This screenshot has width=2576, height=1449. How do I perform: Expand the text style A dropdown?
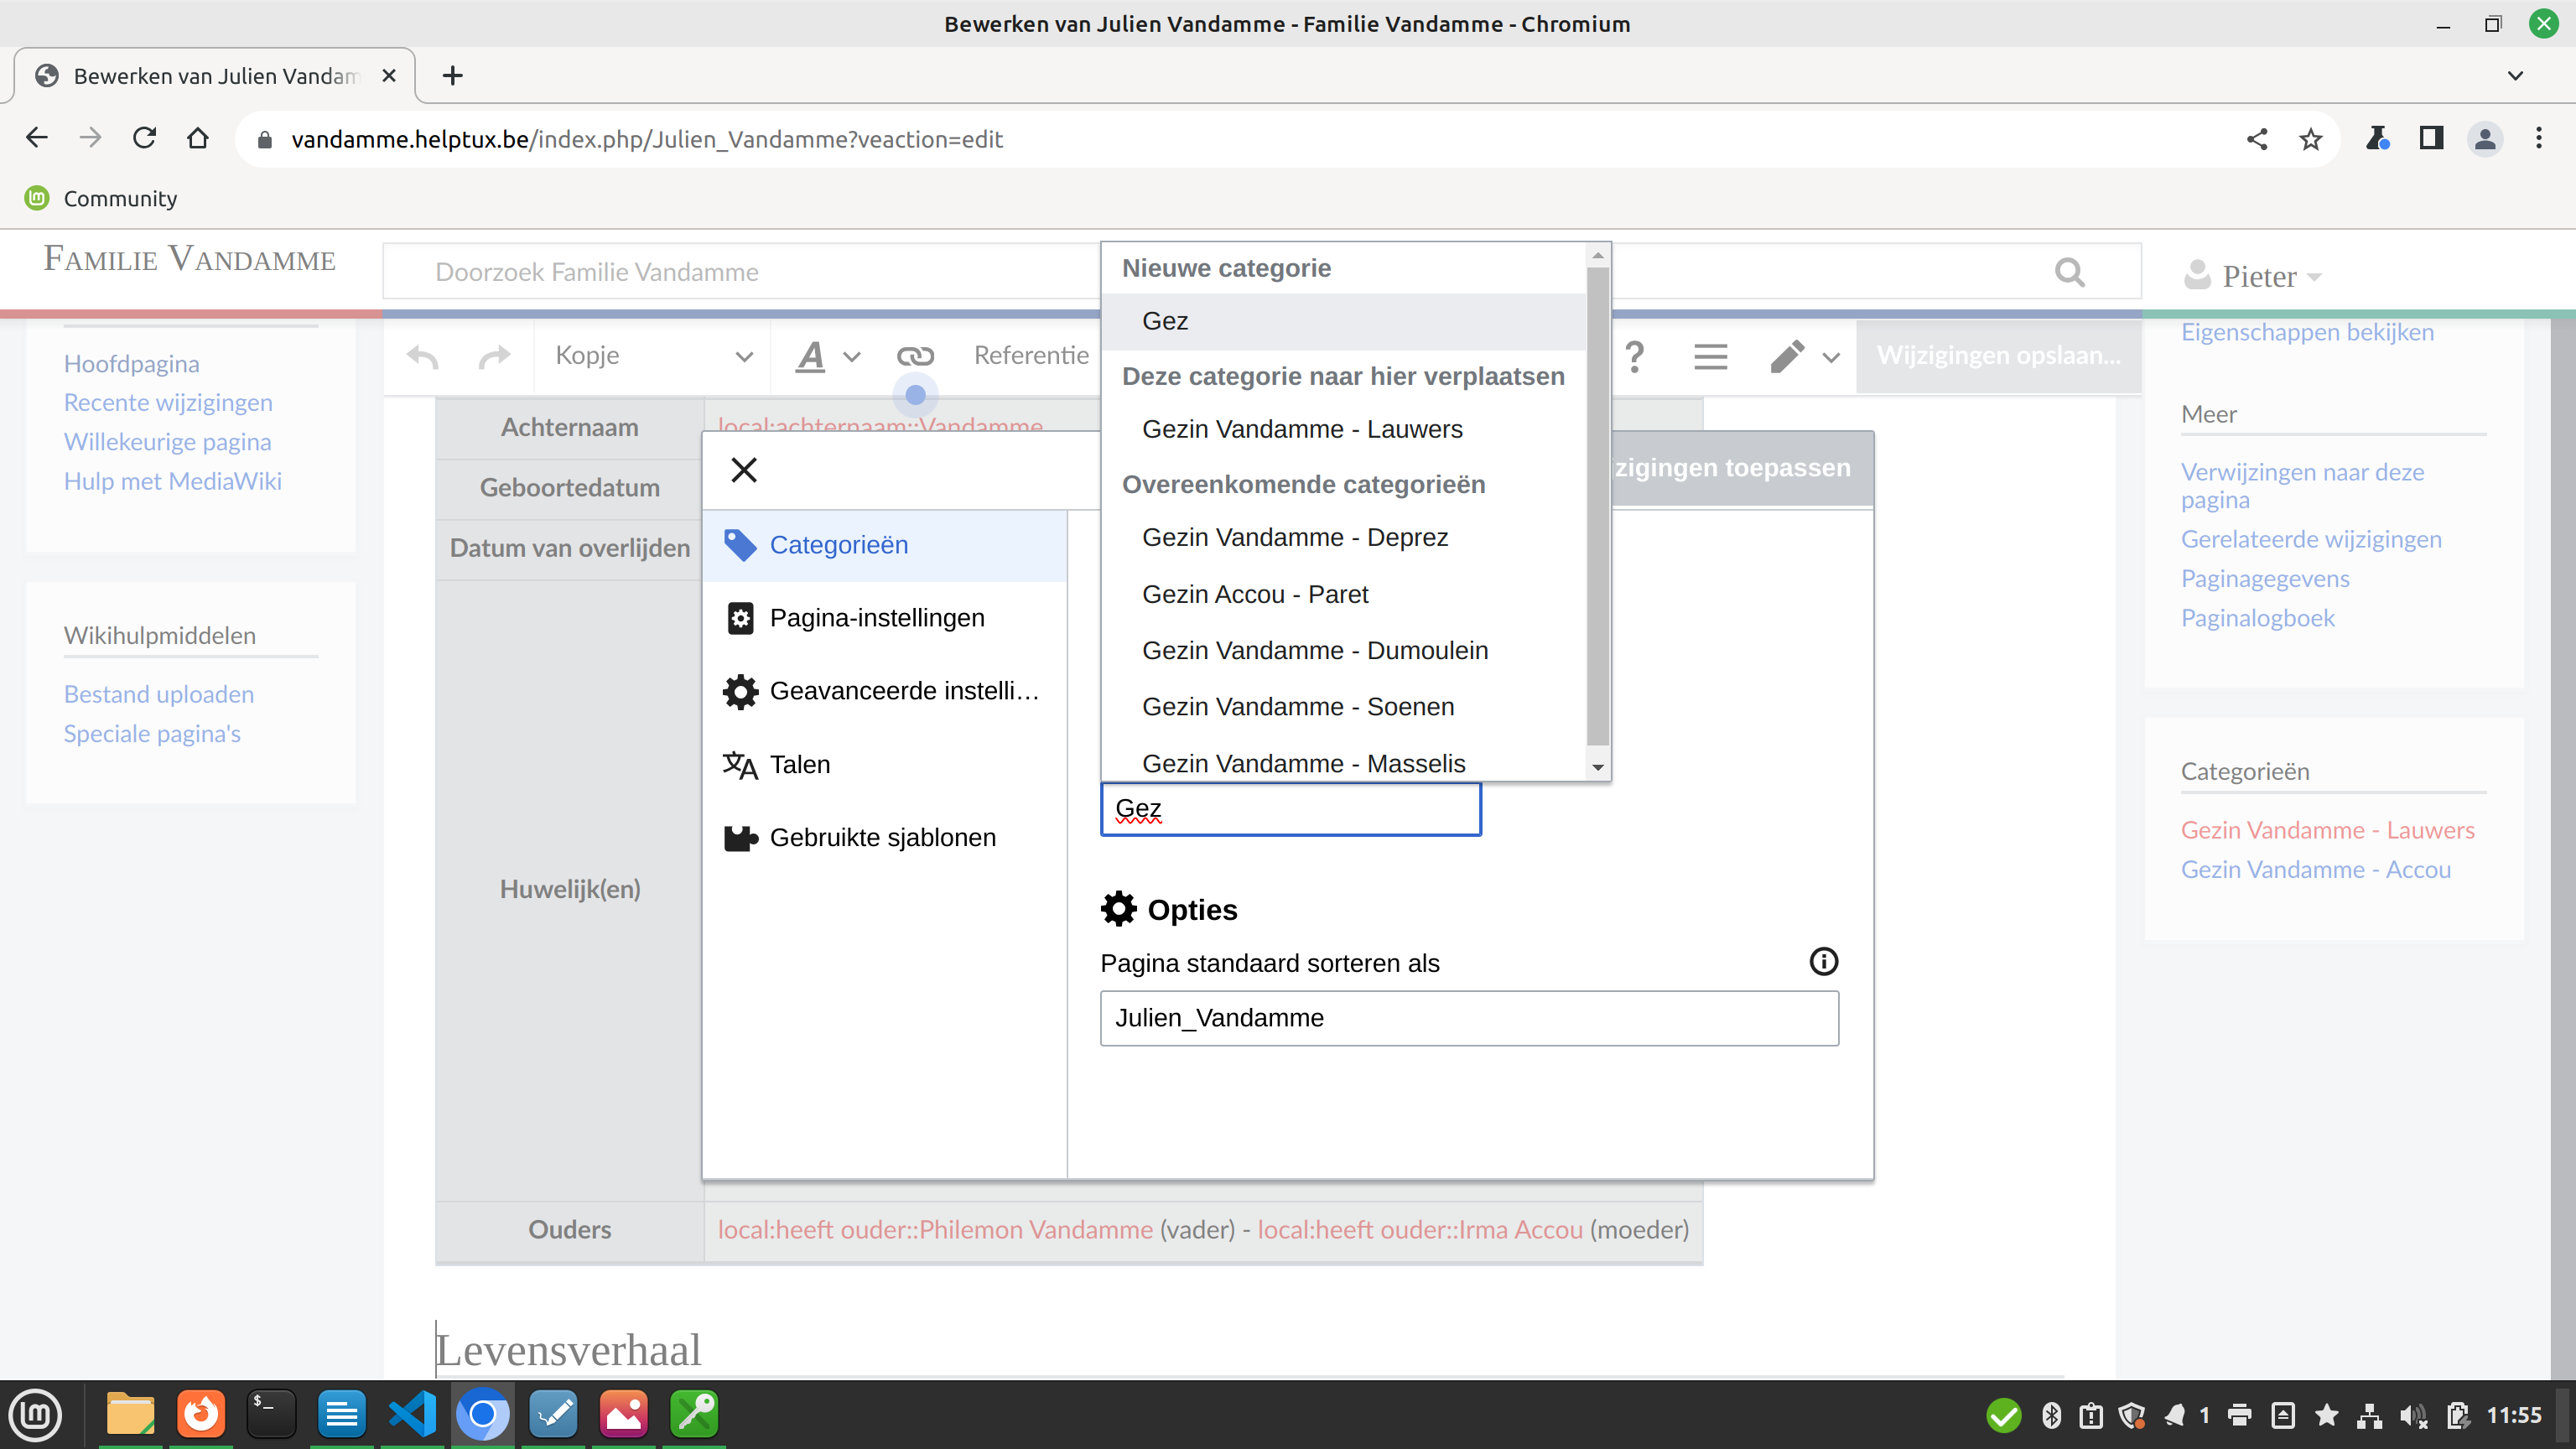pyautogui.click(x=827, y=356)
